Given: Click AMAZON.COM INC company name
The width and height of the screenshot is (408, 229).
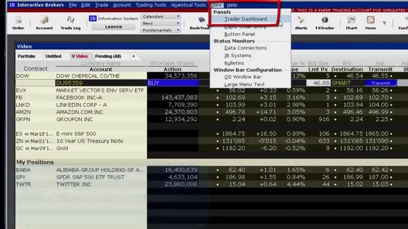Looking at the screenshot, I should coord(80,112).
